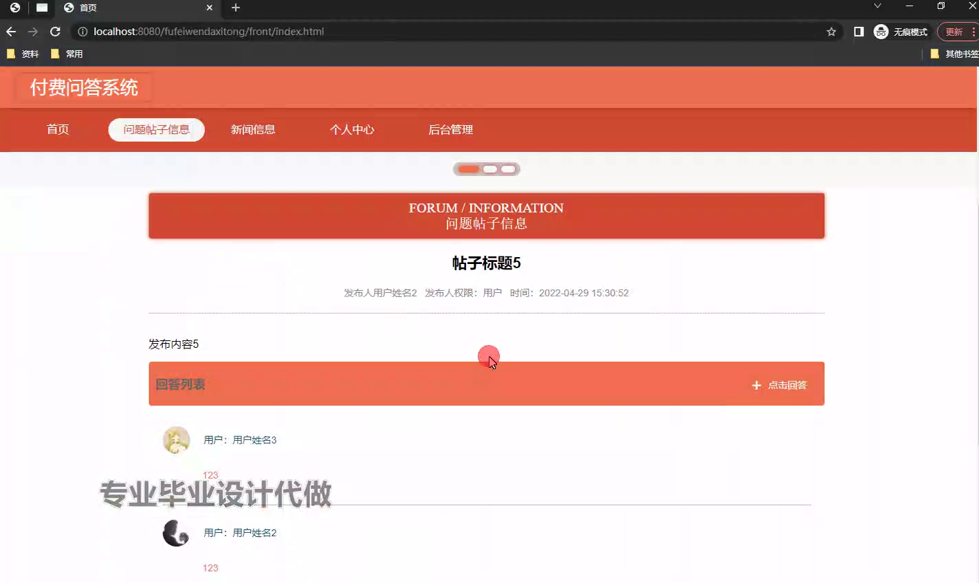Close the 首页 browser tab
979x583 pixels.
click(210, 8)
